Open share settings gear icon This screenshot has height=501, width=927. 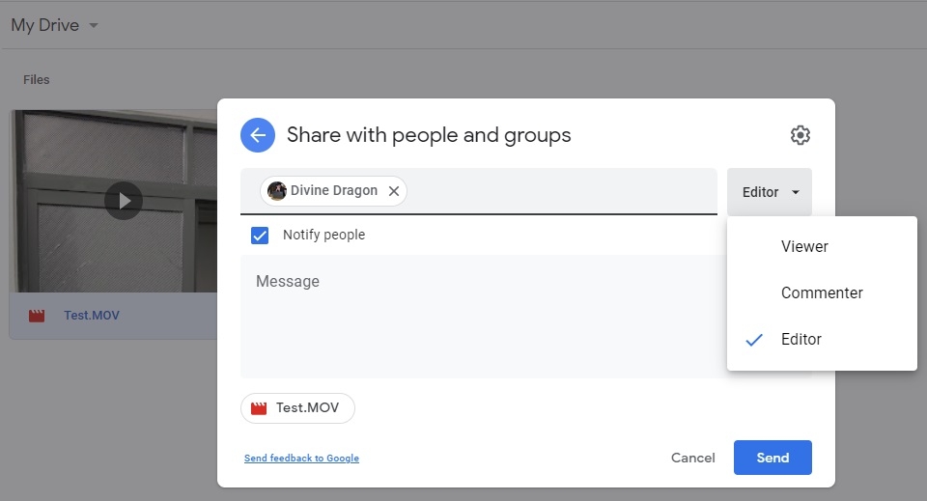point(800,135)
